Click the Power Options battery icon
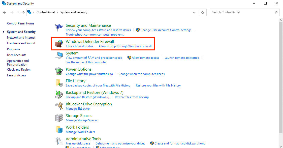 (x=59, y=71)
